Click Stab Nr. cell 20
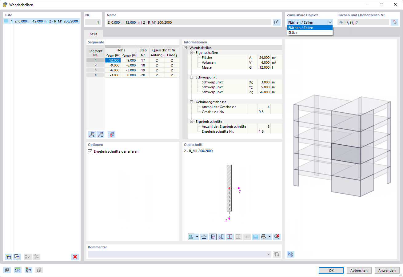Viewport: 403px width, 277px height. coord(143,75)
